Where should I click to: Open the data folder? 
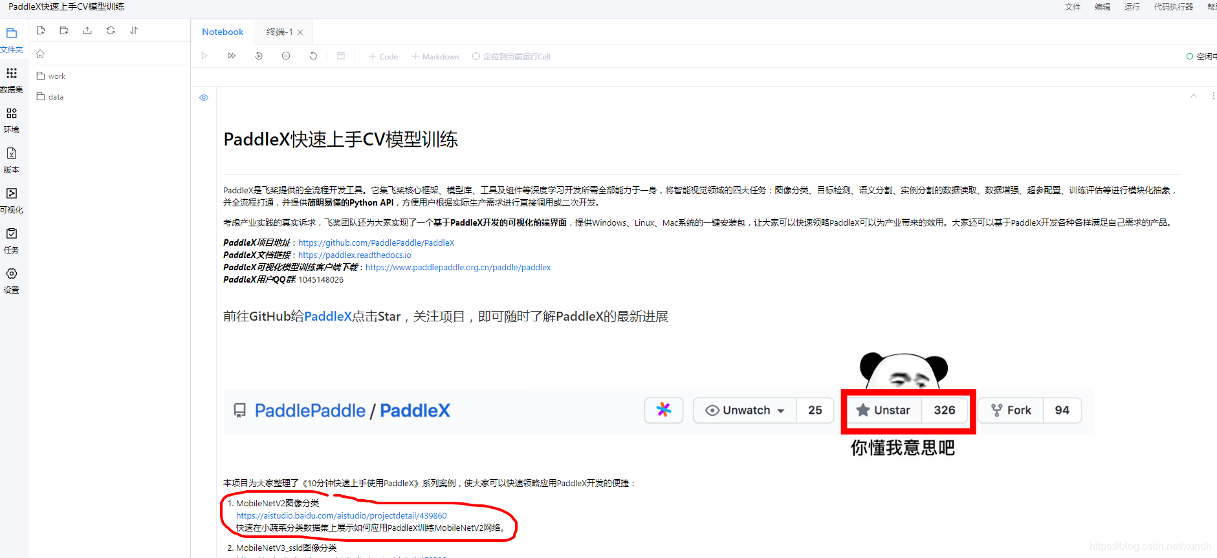(50, 97)
